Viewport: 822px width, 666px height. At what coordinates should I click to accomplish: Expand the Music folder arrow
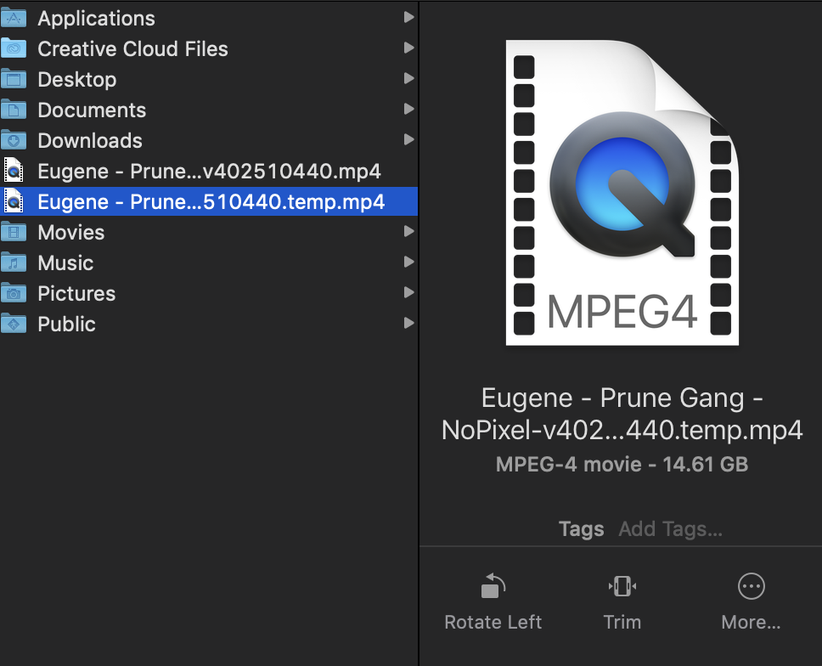(409, 262)
